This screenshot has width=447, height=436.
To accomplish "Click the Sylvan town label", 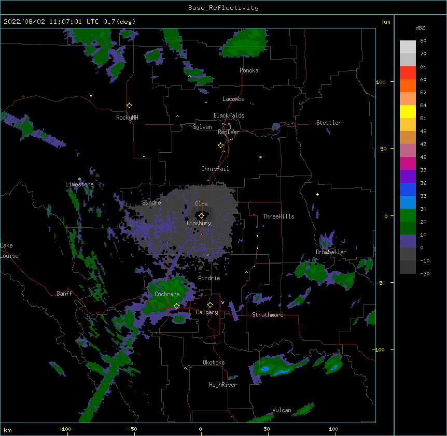I will point(202,127).
